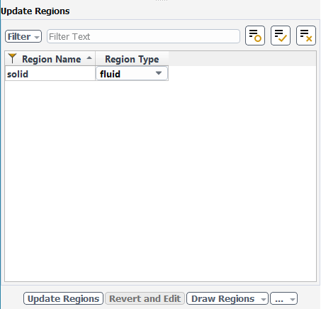The width and height of the screenshot is (321, 309).
Task: Select the solid region row
Action: tap(50, 74)
